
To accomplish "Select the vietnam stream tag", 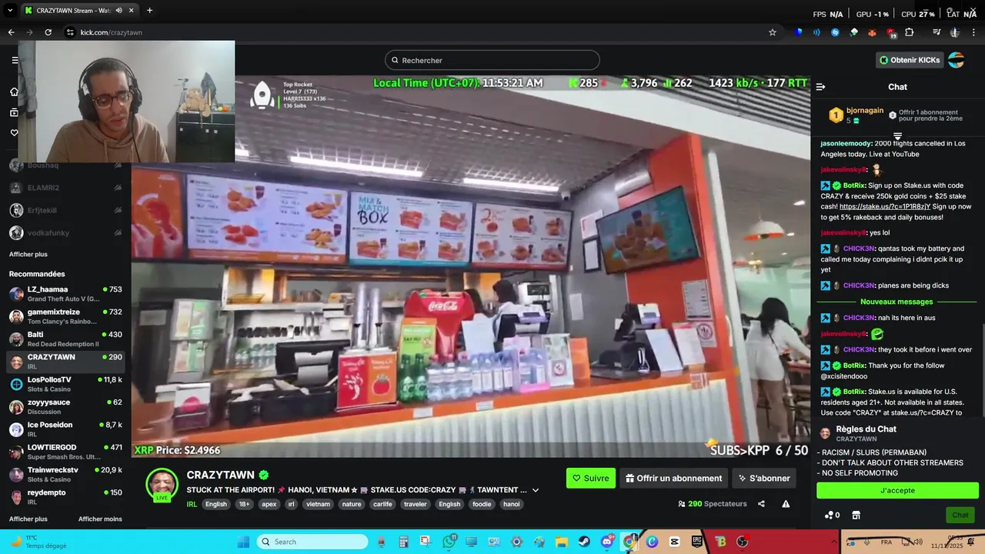I will pyautogui.click(x=318, y=504).
